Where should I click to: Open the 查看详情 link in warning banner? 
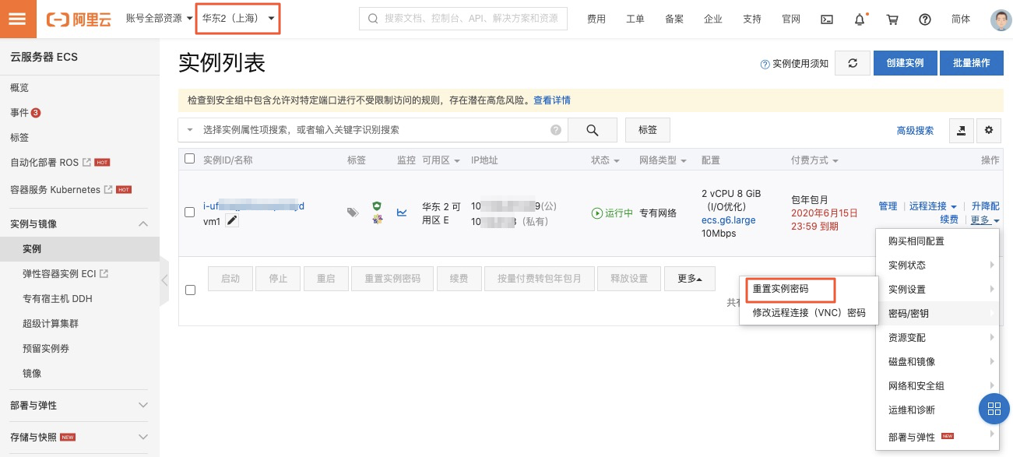pos(551,100)
